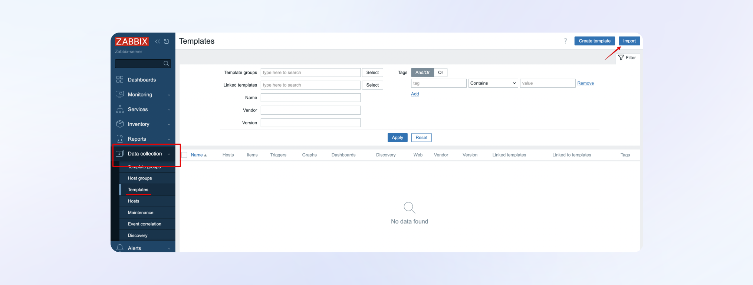This screenshot has height=285, width=753.
Task: Open Dashboards from the sidebar
Action: point(142,80)
